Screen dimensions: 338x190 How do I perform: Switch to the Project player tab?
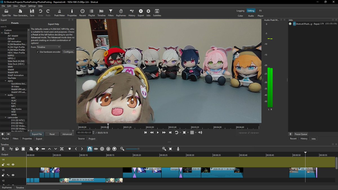click(92, 138)
